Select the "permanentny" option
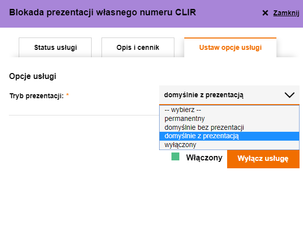 tap(184, 118)
